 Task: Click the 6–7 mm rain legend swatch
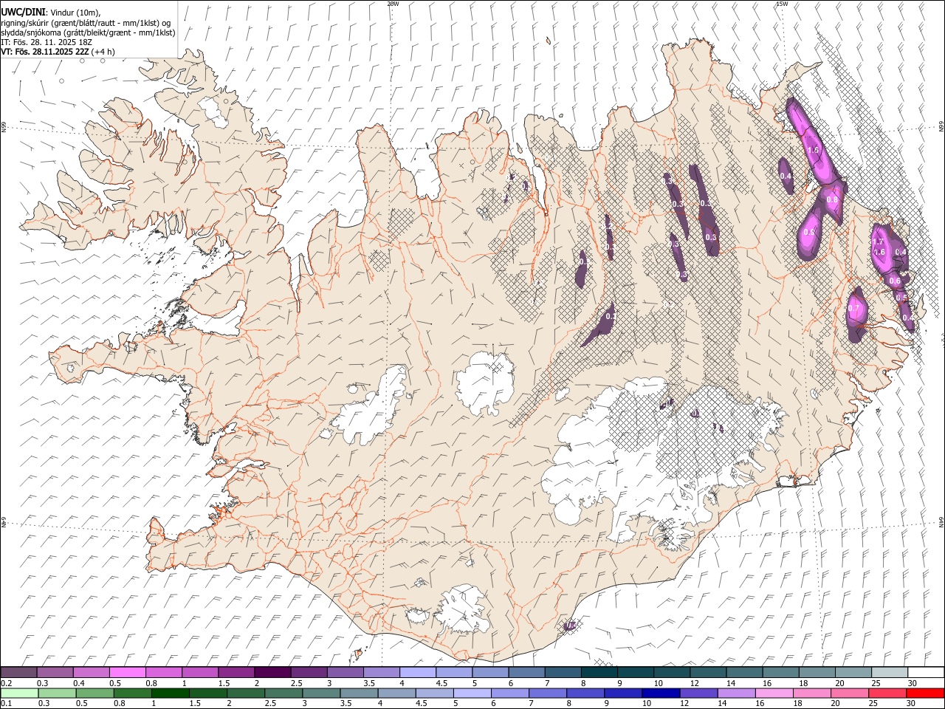tap(509, 693)
